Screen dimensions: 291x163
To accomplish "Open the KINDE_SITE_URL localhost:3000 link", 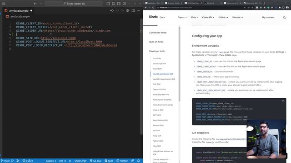I will tap(58, 38).
